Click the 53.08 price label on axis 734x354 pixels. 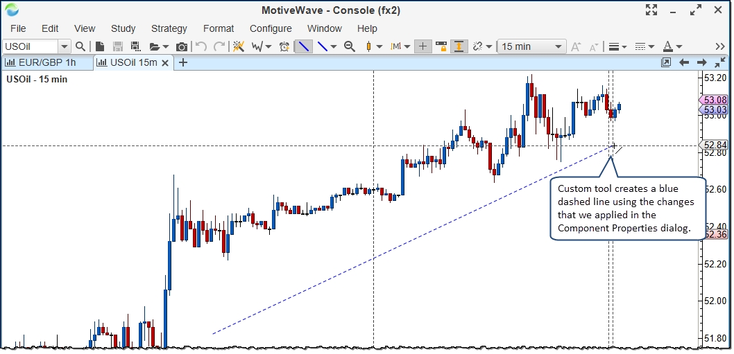click(x=714, y=100)
